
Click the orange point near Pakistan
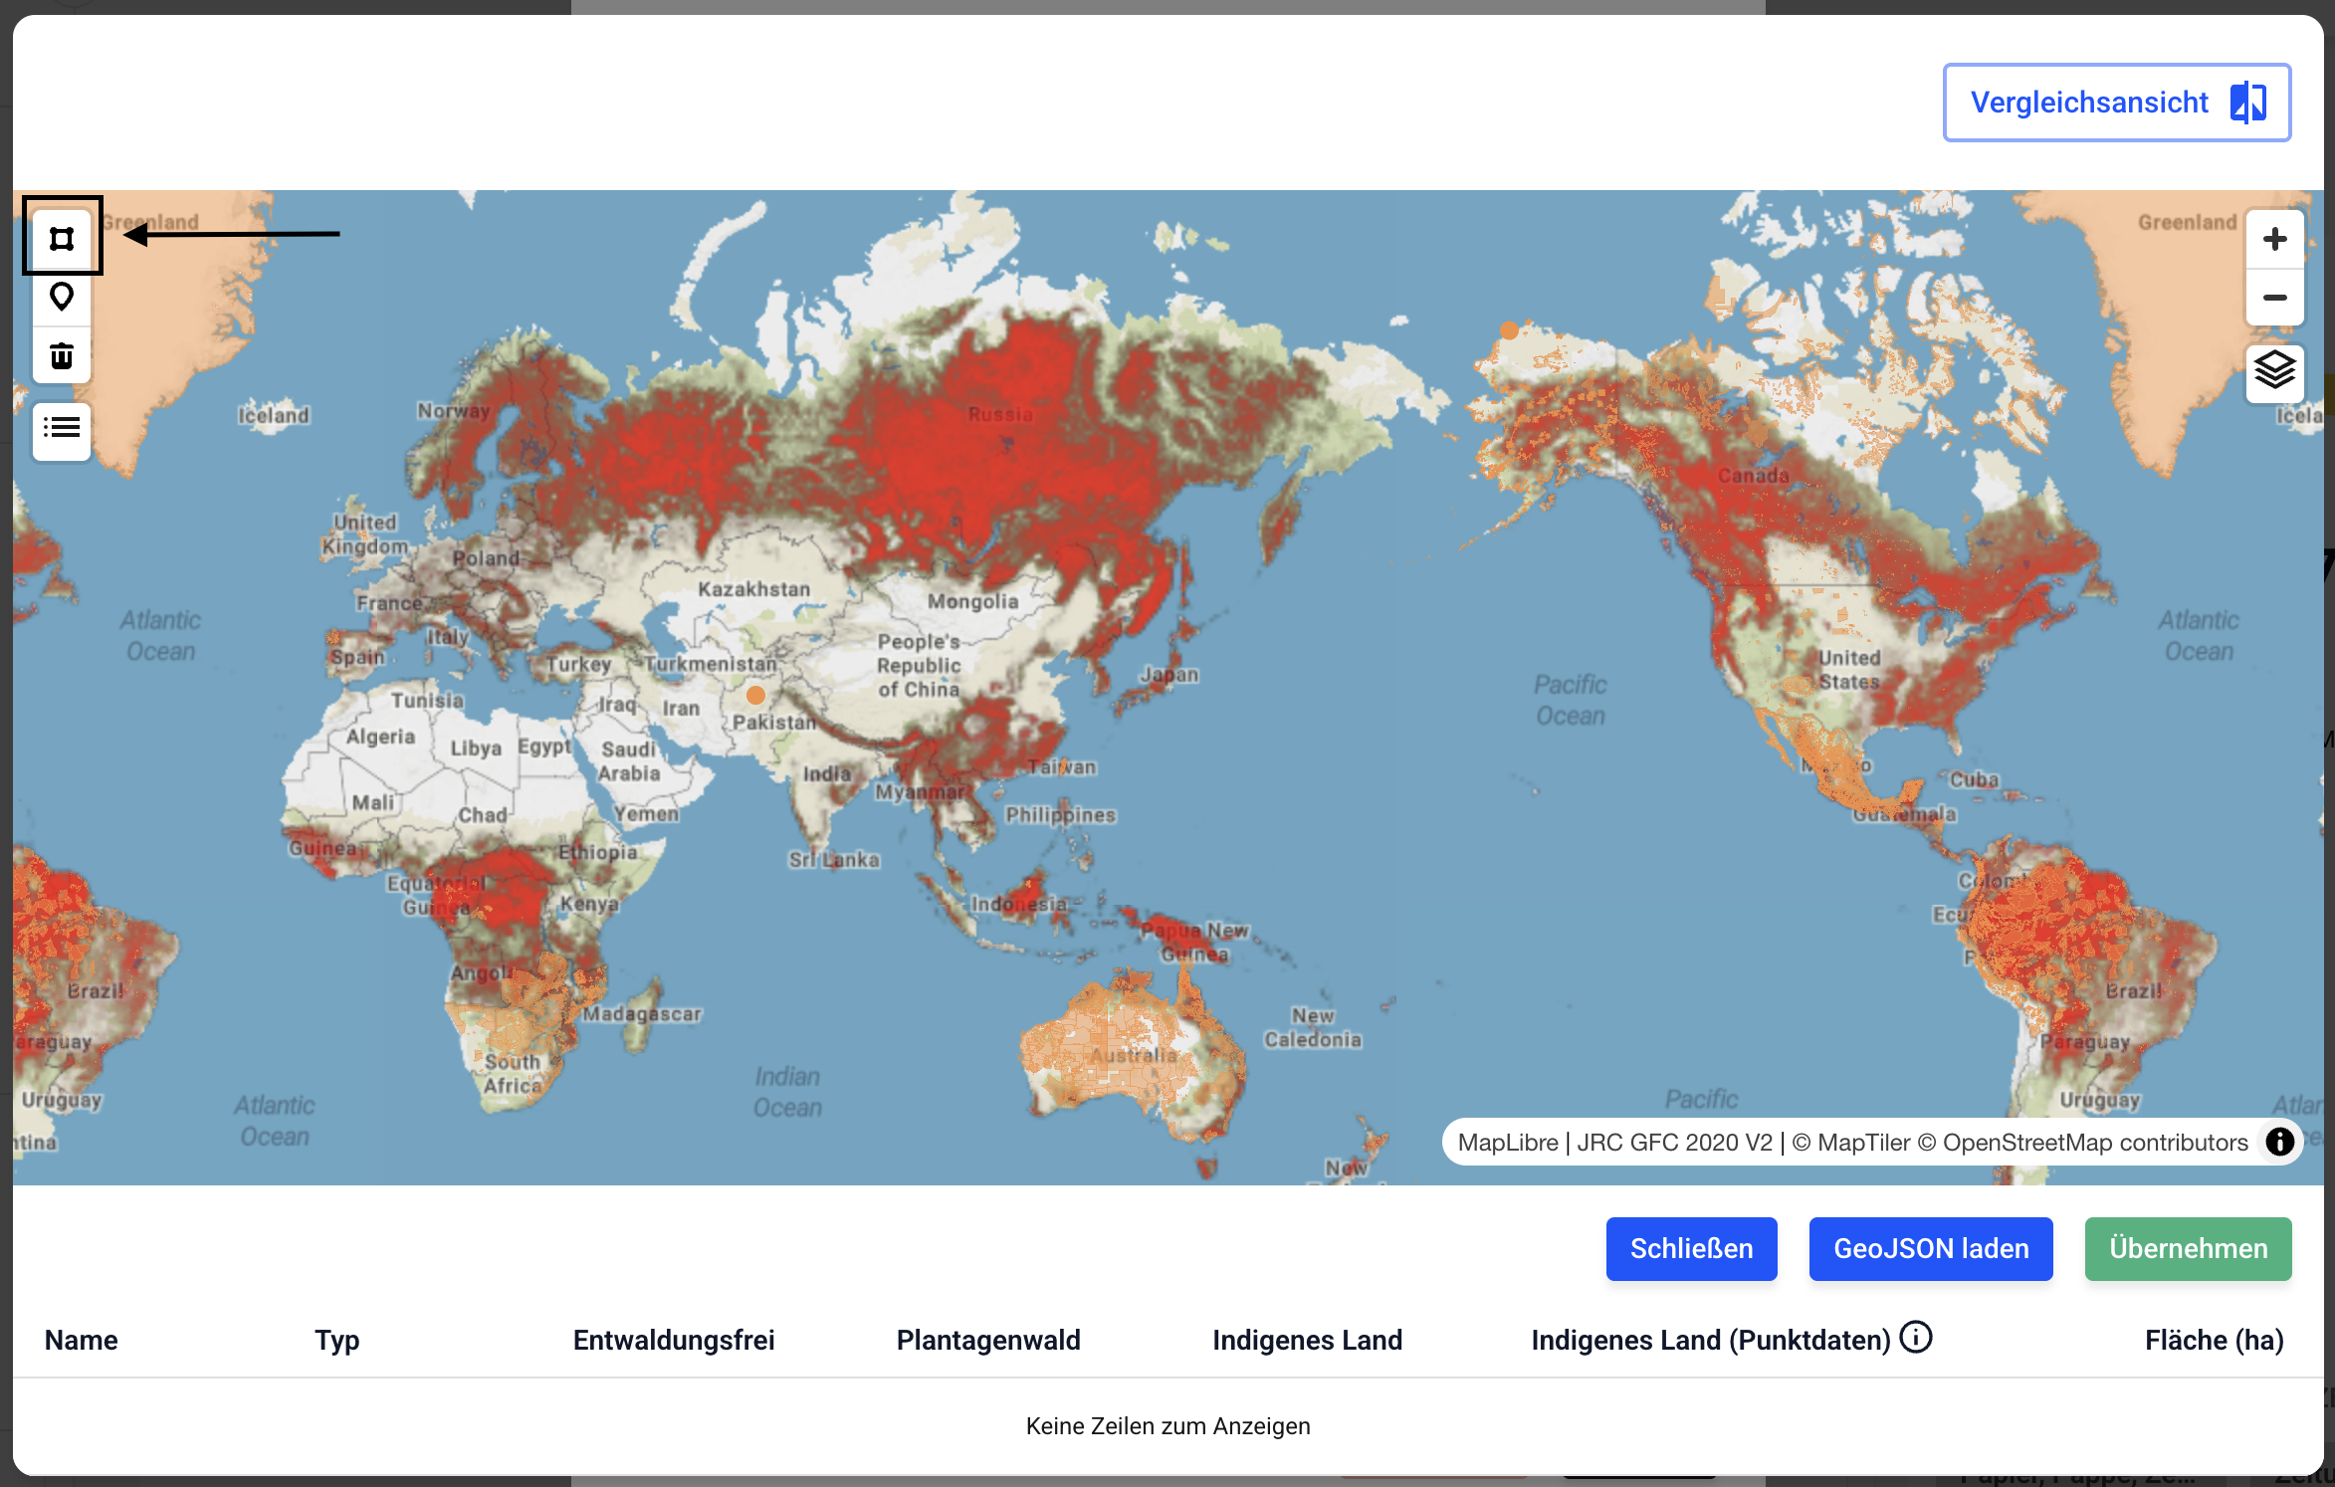[755, 695]
